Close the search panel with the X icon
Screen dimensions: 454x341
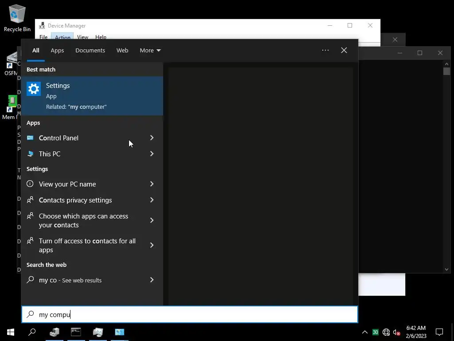[344, 50]
